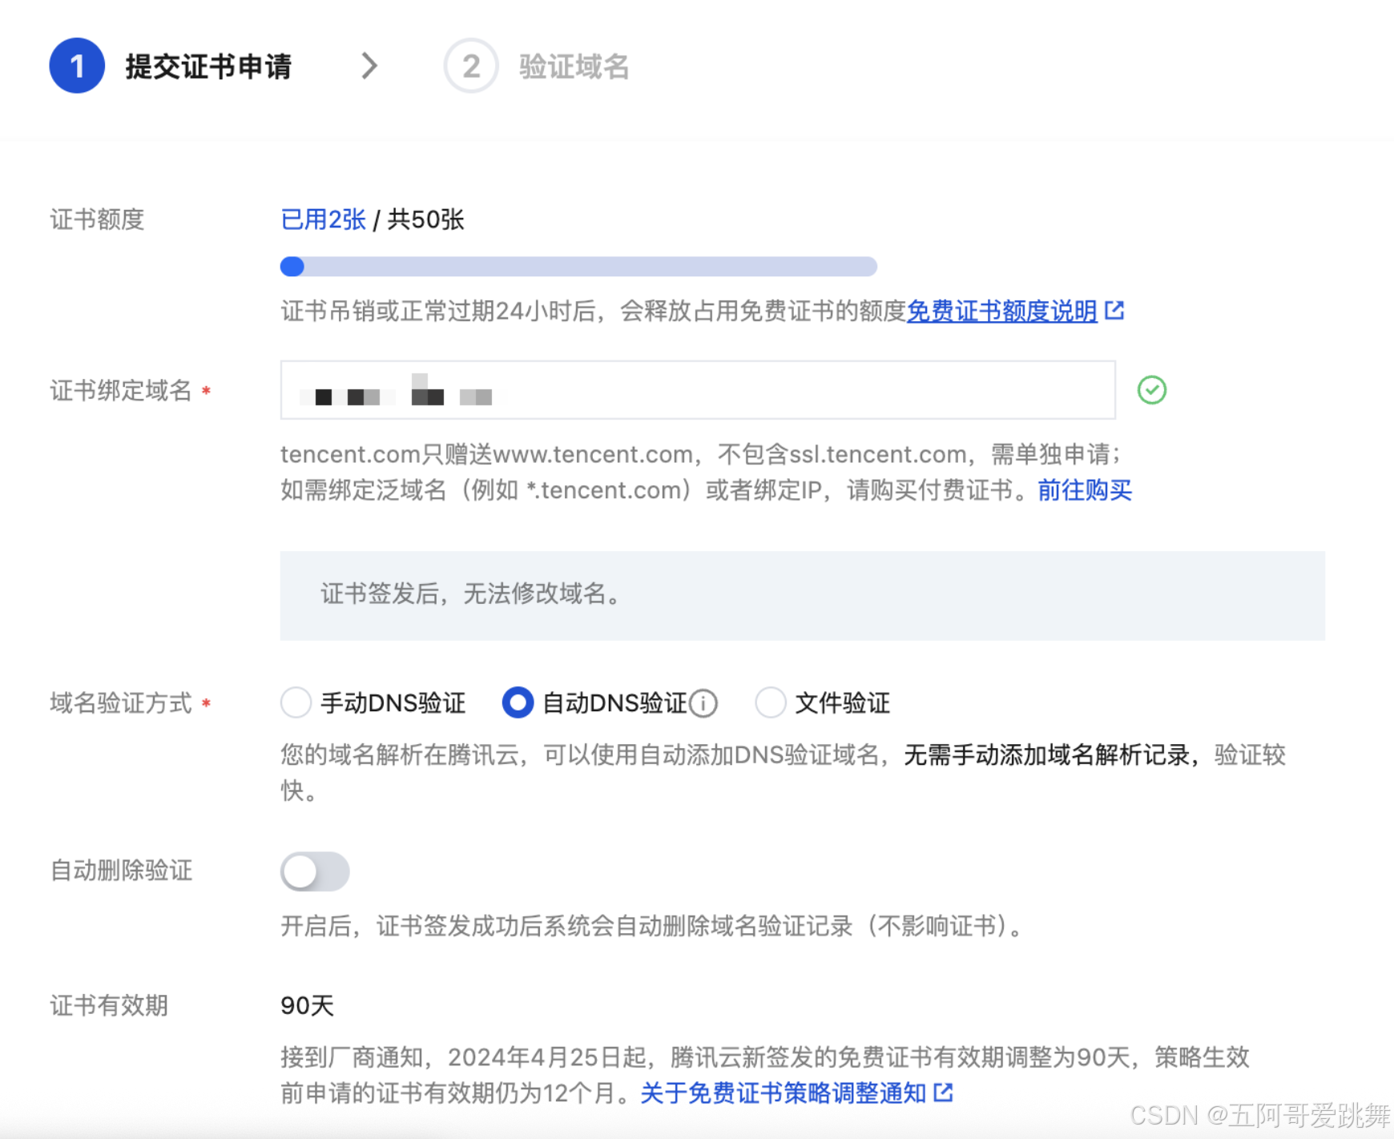Open 免费证书额度说明 link
The image size is (1394, 1139).
click(x=1001, y=311)
